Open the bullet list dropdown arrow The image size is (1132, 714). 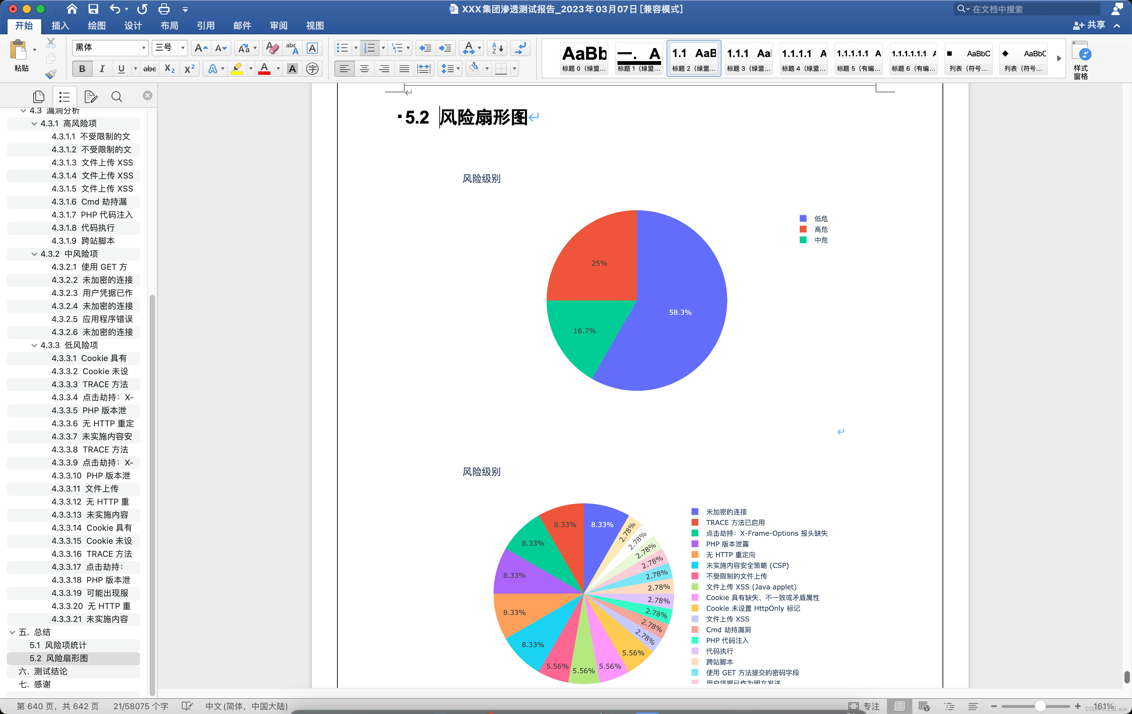point(355,47)
